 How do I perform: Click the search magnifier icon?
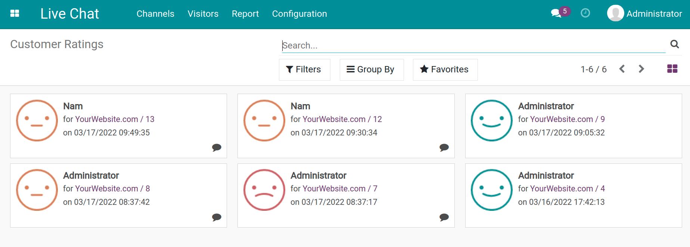pos(674,44)
